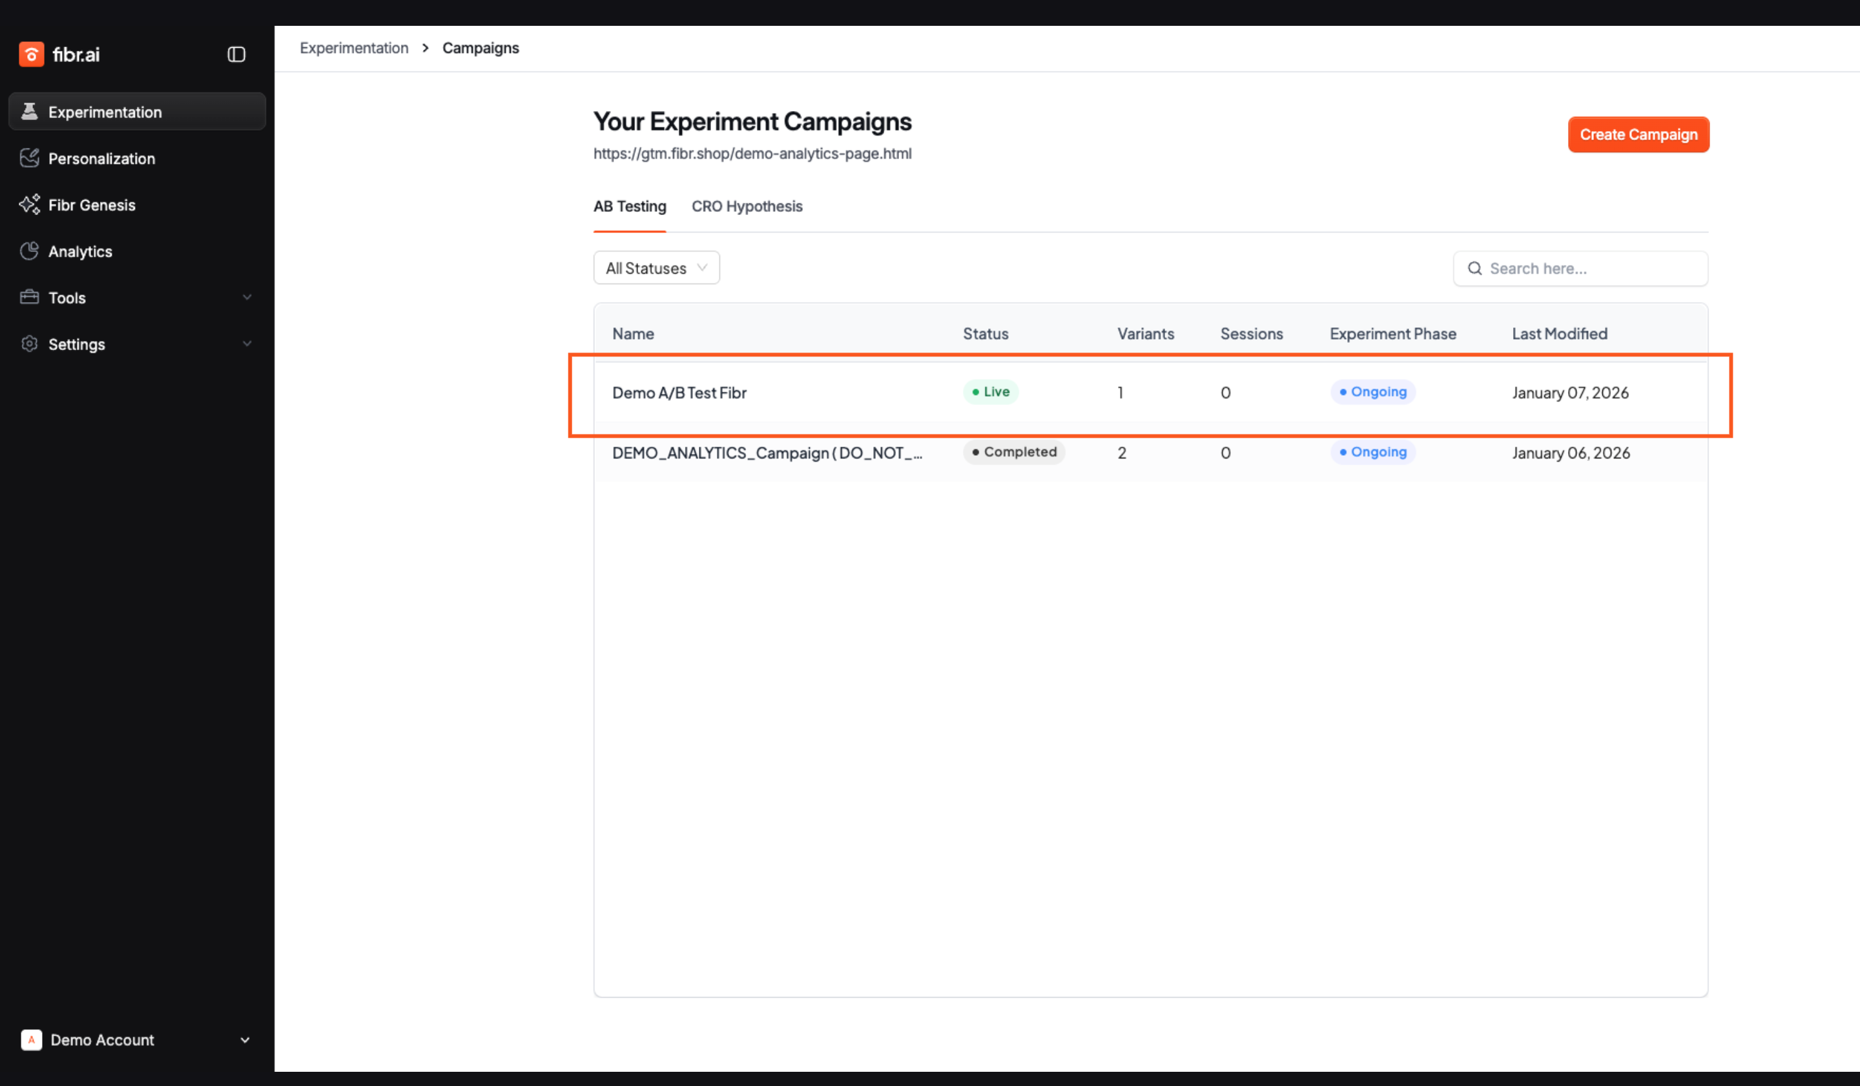Toggle the sidebar collapse icon
1860x1086 pixels.
236,54
